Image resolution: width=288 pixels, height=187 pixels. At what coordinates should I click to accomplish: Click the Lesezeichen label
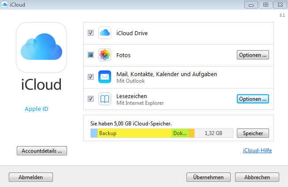(131, 96)
